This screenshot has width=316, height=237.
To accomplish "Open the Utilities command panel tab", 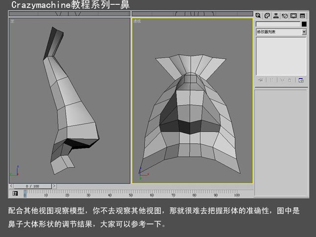I will [302, 16].
